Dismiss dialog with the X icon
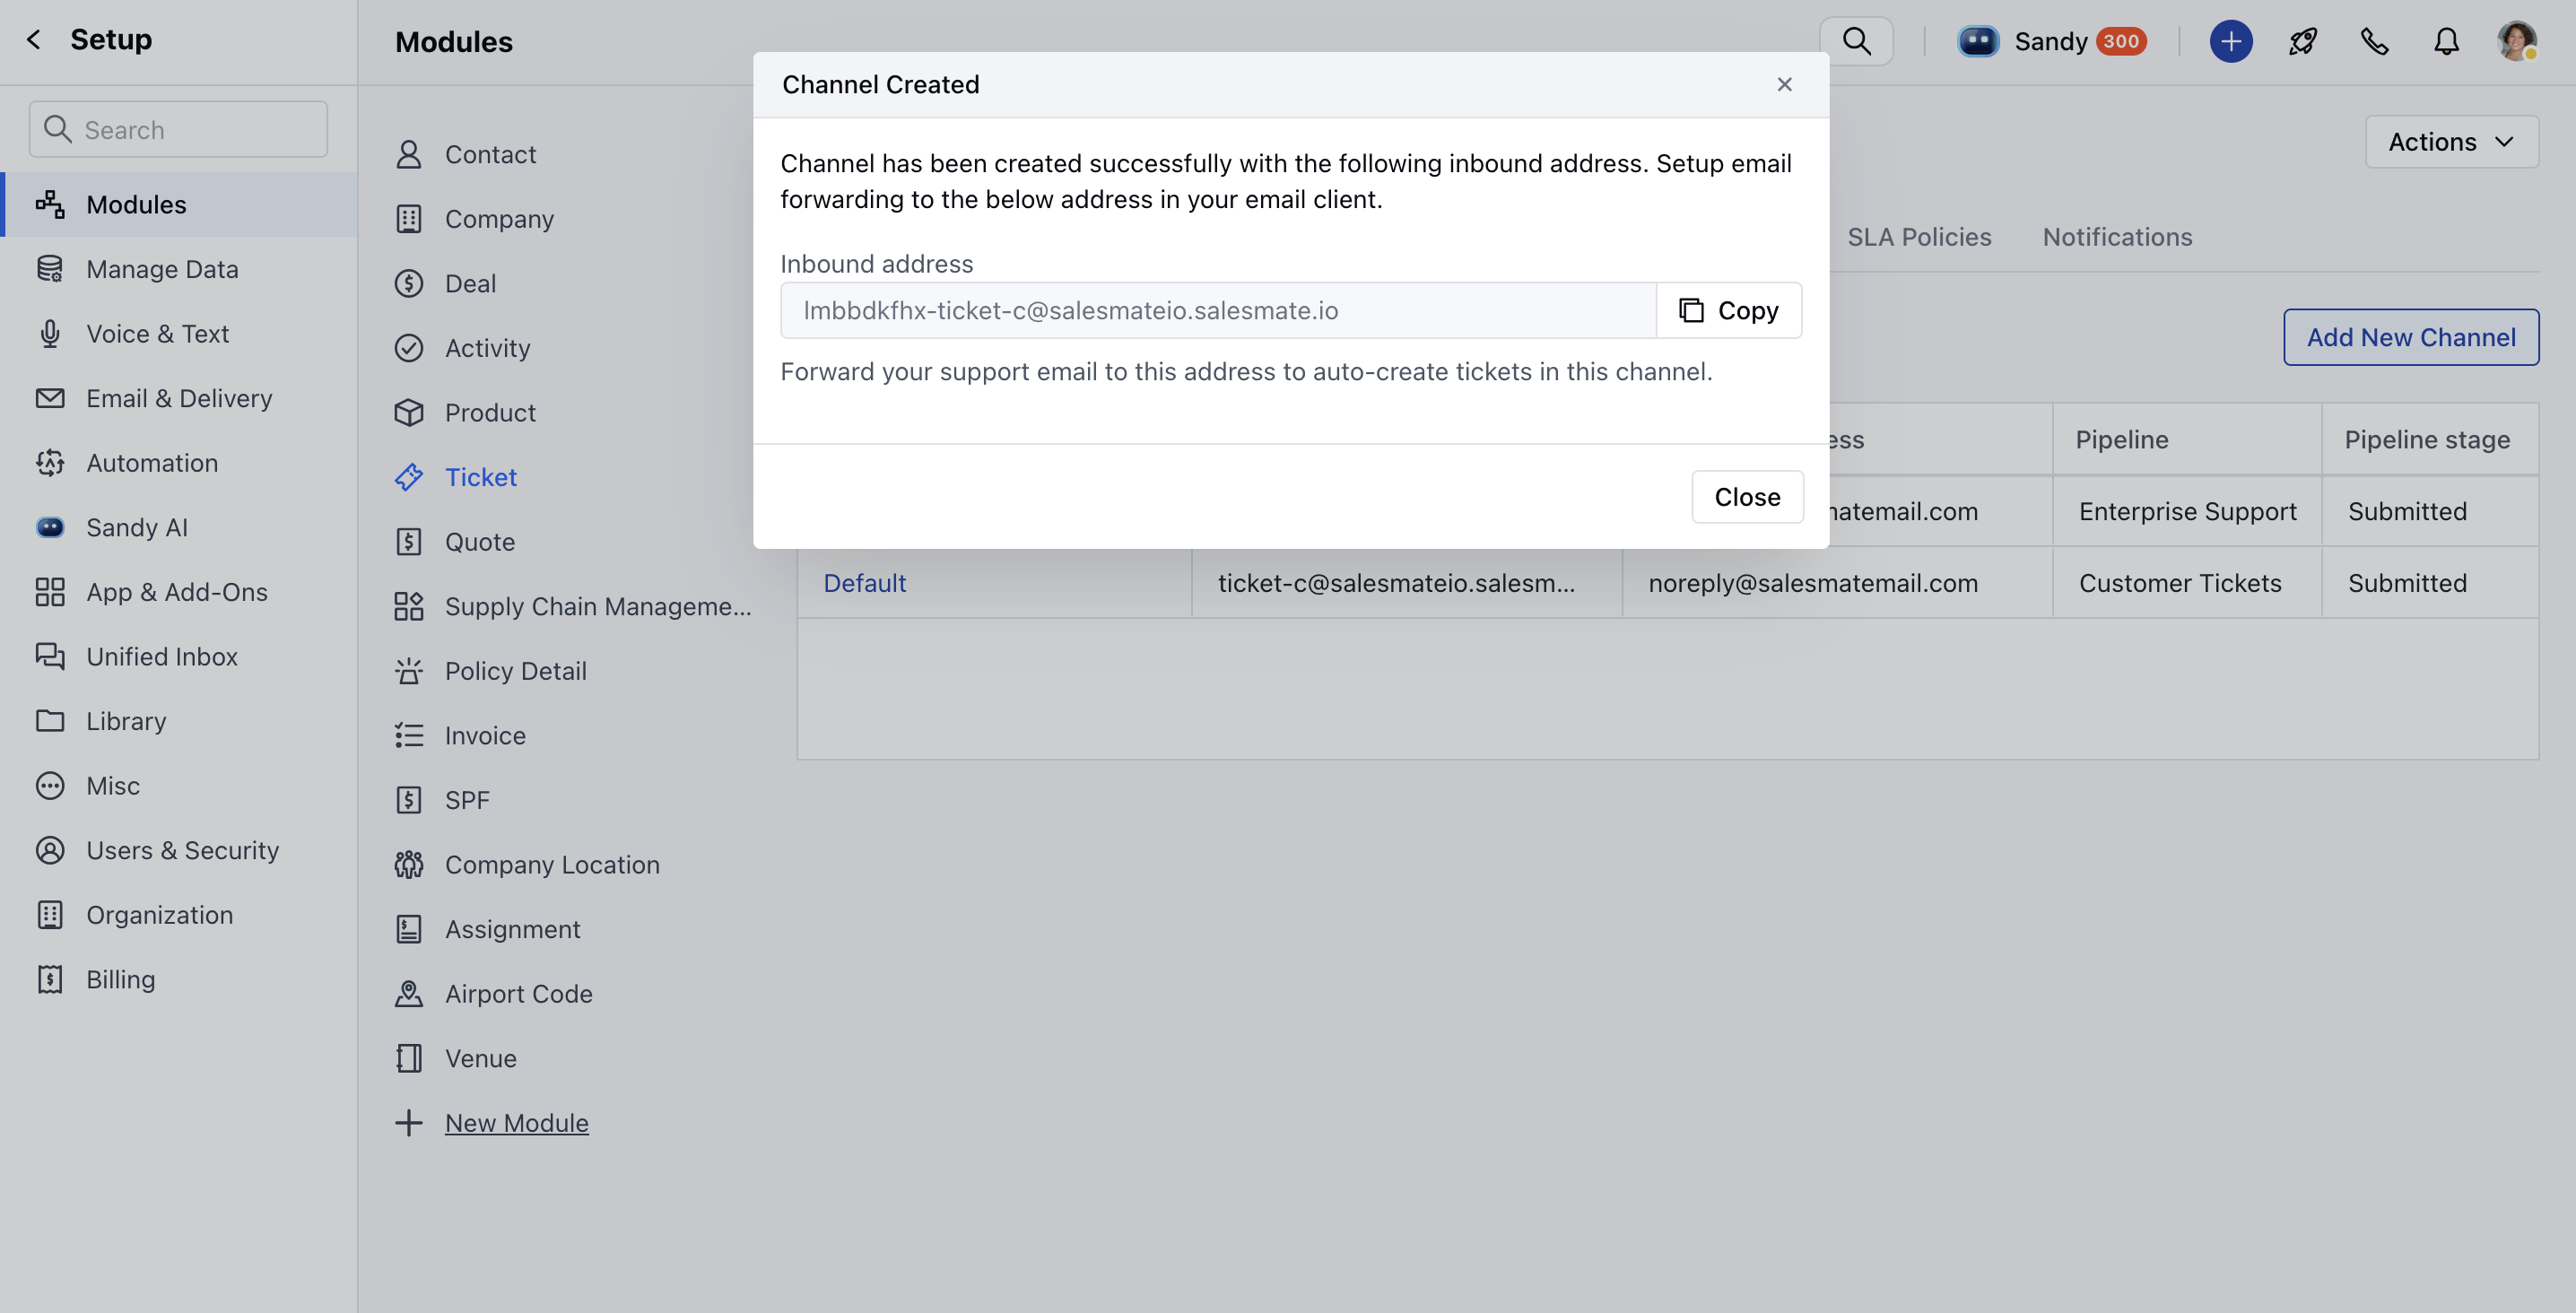 pyautogui.click(x=1784, y=85)
